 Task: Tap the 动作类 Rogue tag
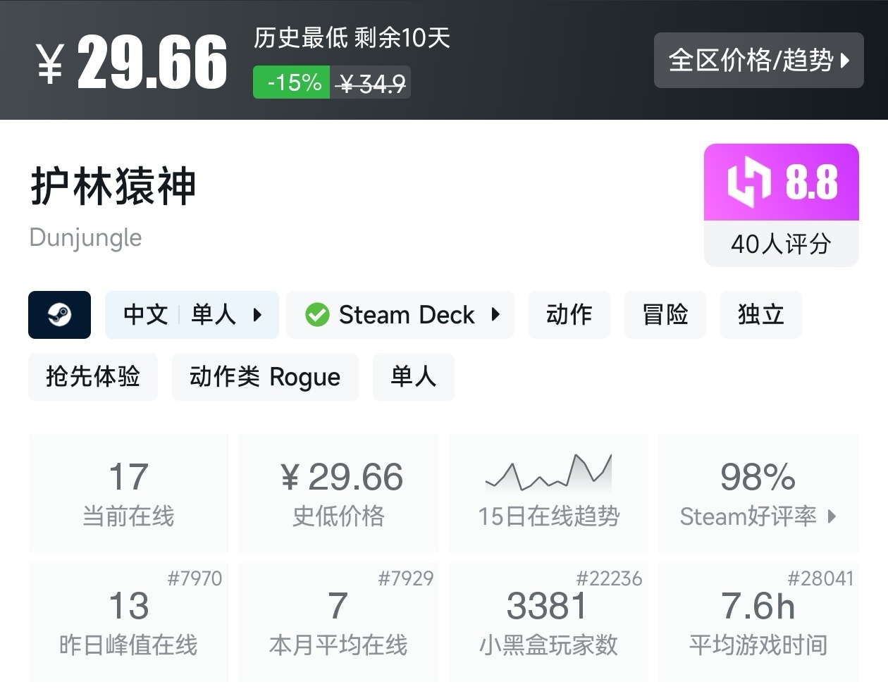click(x=265, y=377)
